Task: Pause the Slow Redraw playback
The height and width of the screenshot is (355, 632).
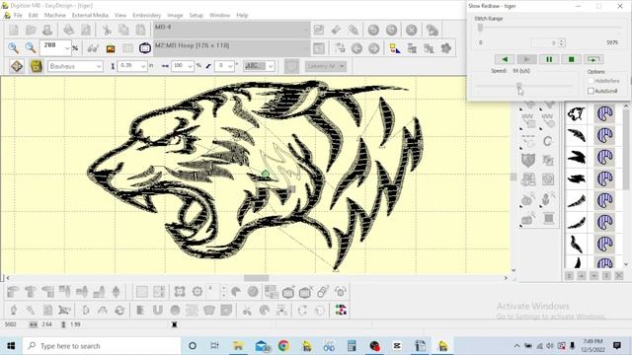Action: pyautogui.click(x=549, y=59)
